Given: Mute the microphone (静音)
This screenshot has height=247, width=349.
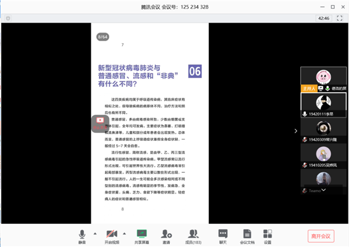Looking at the screenshot, I should 82,235.
